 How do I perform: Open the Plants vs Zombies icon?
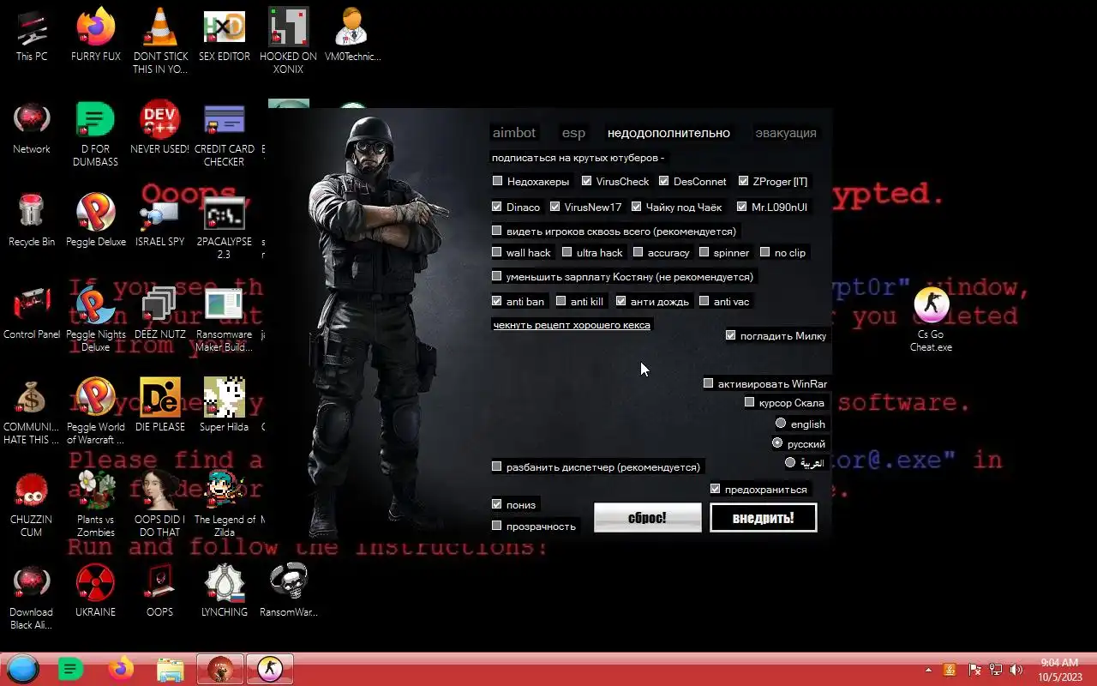[96, 504]
